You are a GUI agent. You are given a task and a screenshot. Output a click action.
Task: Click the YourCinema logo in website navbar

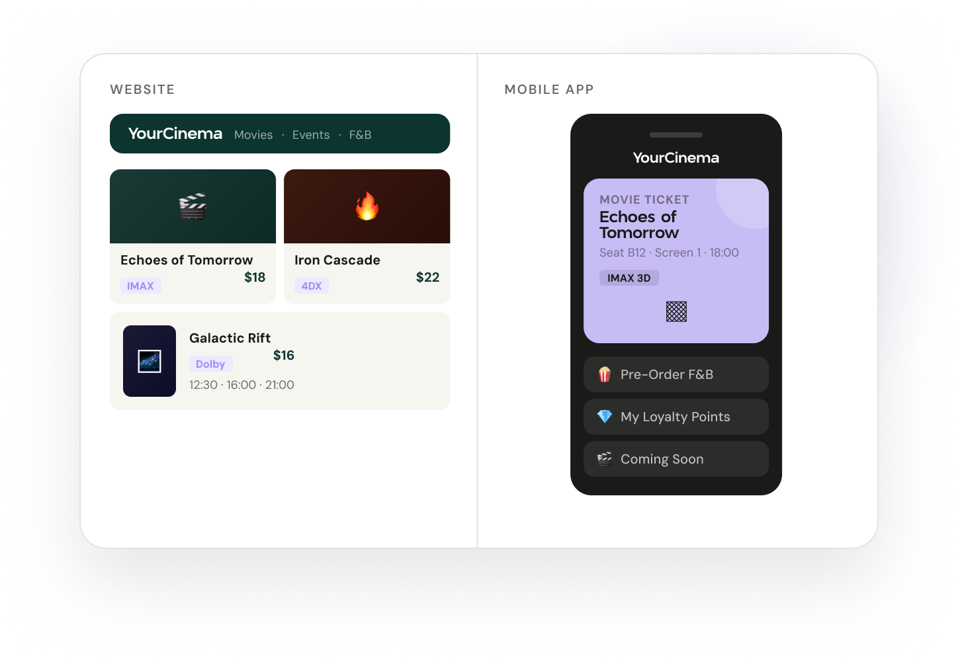pyautogui.click(x=175, y=134)
